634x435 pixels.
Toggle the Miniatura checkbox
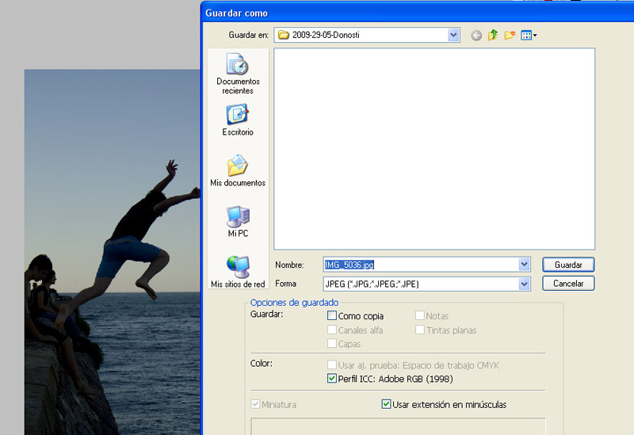pyautogui.click(x=255, y=404)
